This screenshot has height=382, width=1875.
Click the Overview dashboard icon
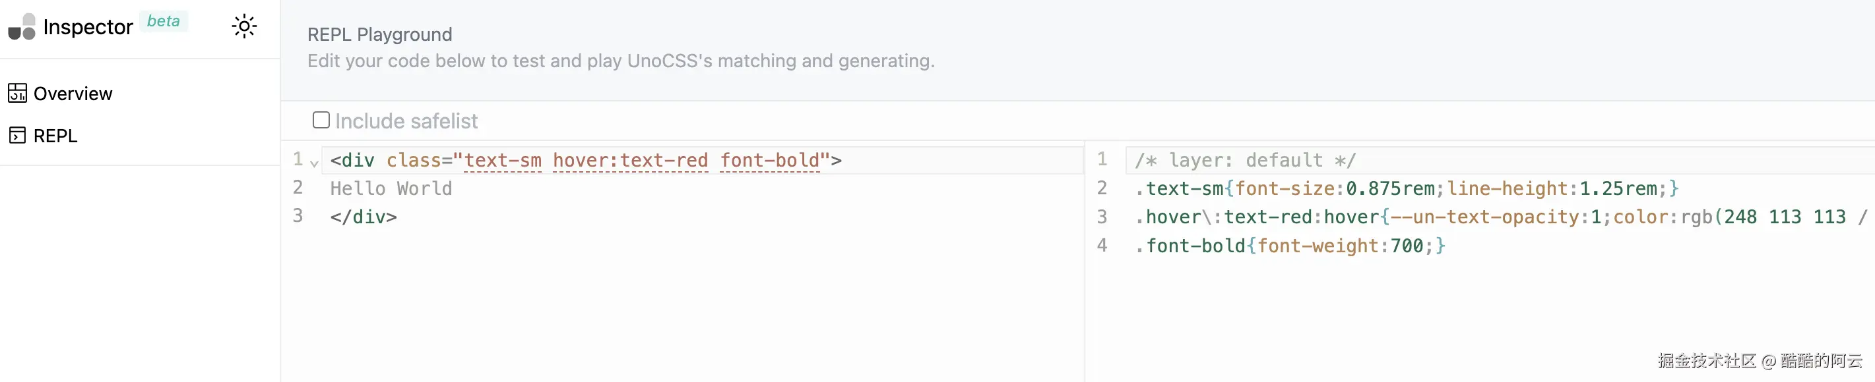pos(17,94)
